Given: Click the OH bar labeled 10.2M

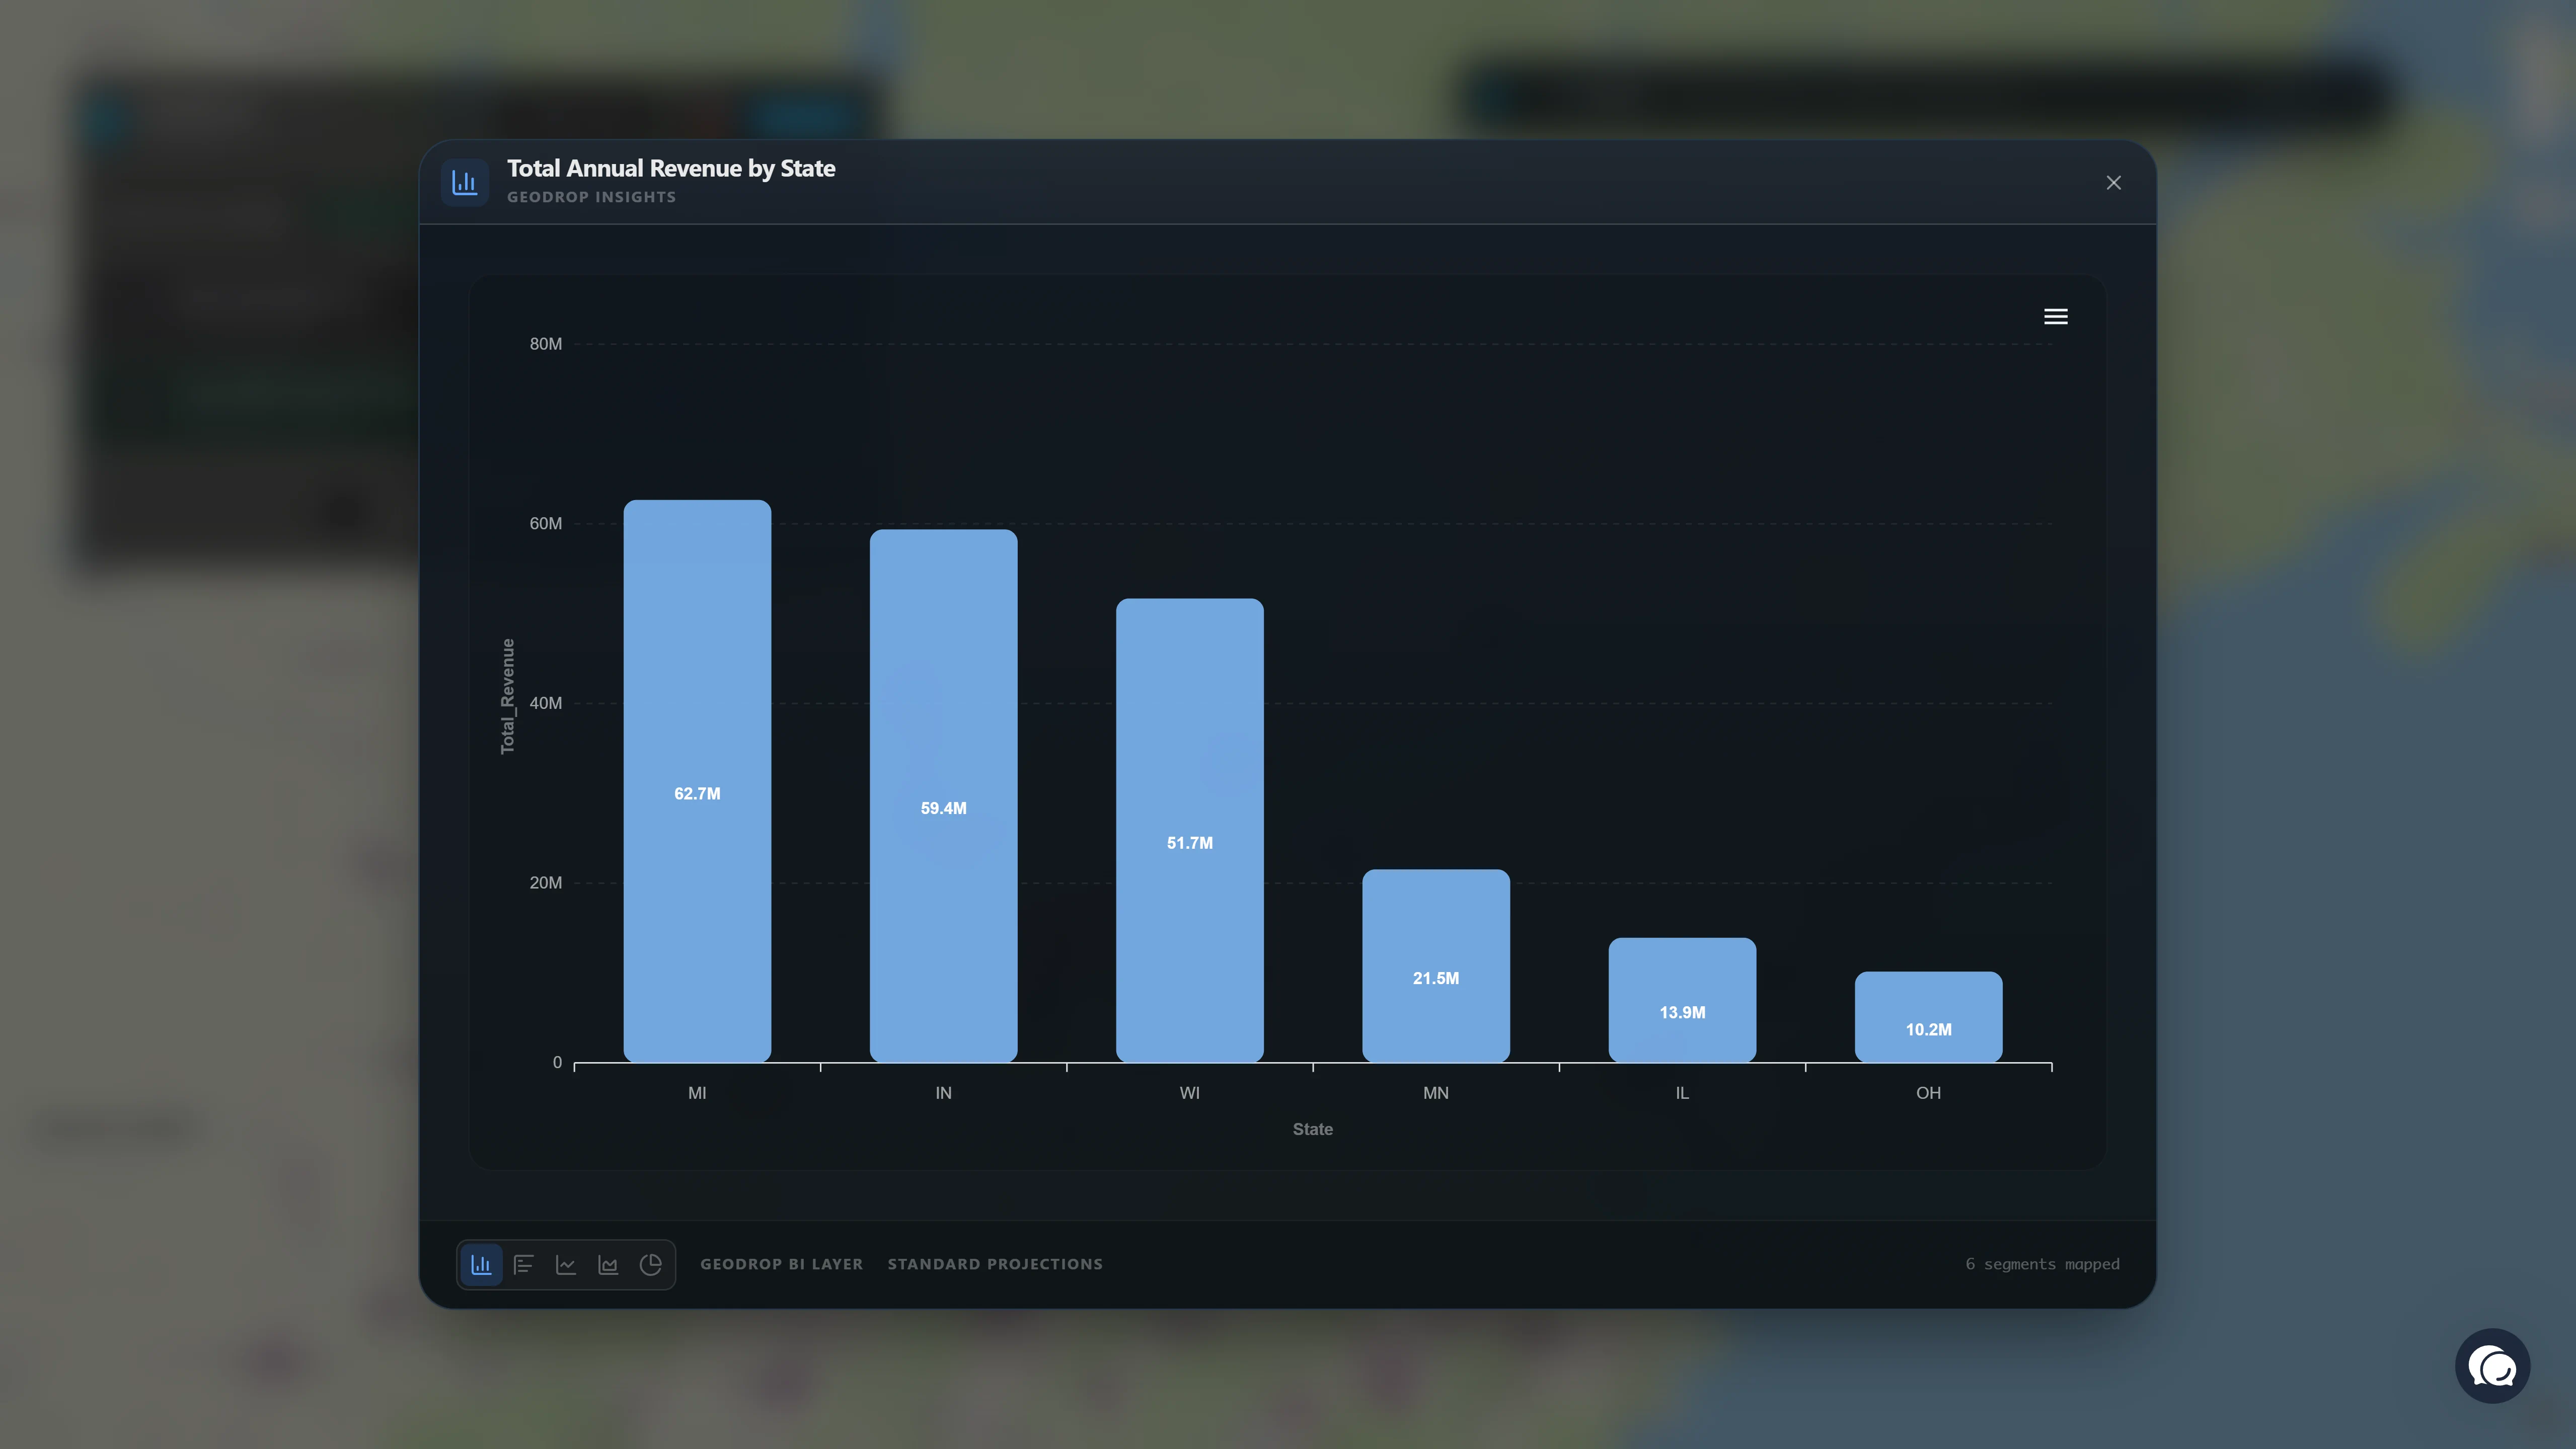Looking at the screenshot, I should point(1928,1016).
